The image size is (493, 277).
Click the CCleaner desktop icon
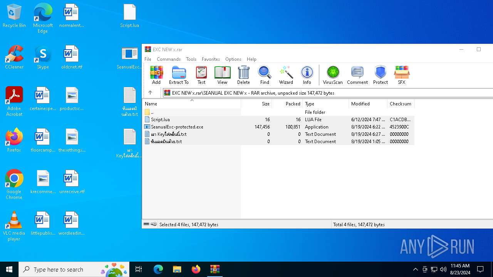point(14,57)
